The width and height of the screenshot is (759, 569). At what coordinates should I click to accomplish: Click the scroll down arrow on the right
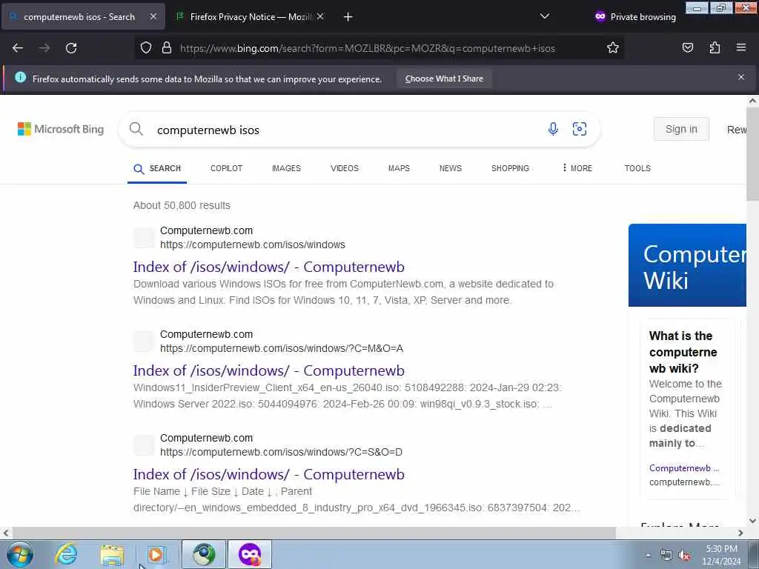(x=752, y=521)
